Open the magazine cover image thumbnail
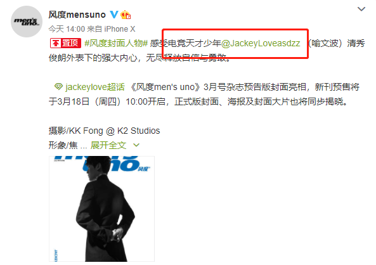 [101, 209]
